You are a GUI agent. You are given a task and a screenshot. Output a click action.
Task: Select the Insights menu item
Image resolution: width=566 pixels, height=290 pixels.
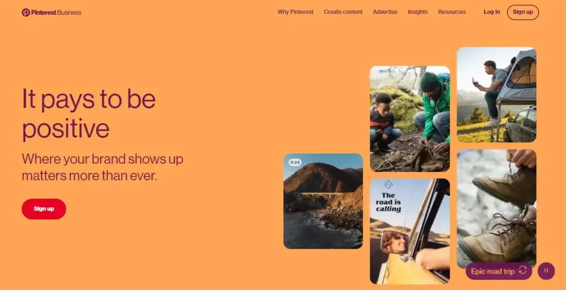[418, 12]
